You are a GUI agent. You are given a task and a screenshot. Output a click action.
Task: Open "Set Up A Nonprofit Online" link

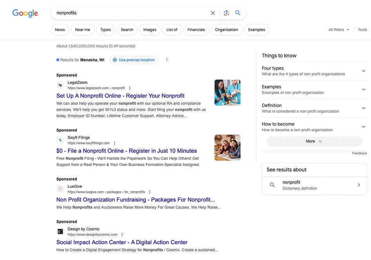pyautogui.click(x=120, y=96)
